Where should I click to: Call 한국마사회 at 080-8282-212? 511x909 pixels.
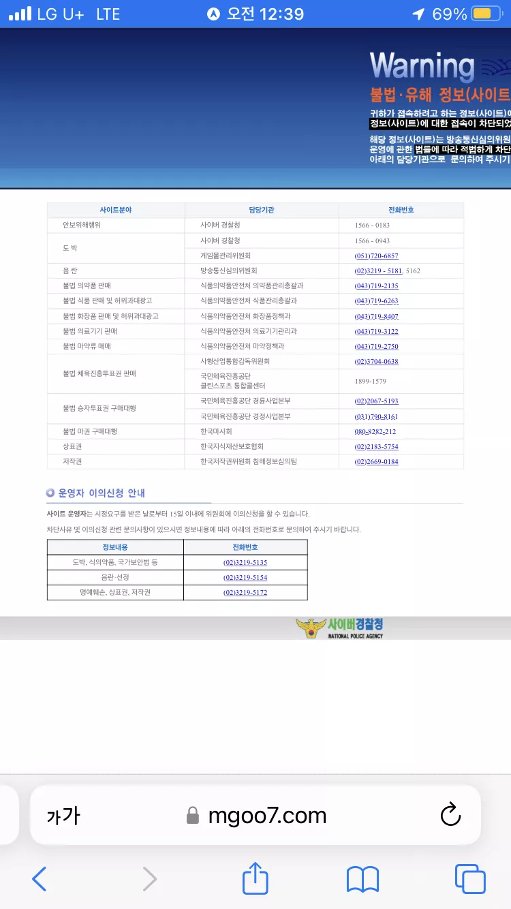375,432
